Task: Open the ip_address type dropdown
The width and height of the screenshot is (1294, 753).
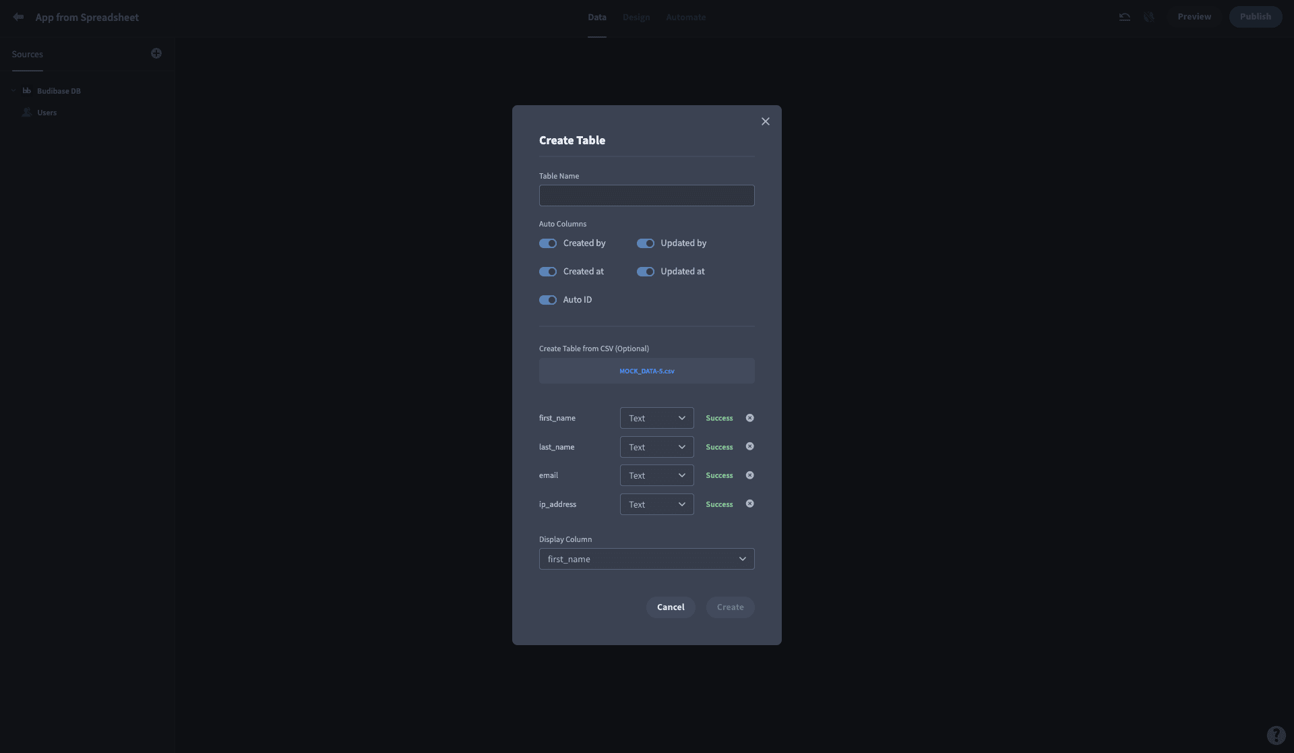Action: click(x=656, y=504)
